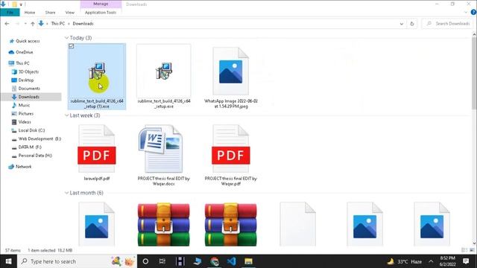Open the Music folder in the sidebar
The width and height of the screenshot is (477, 268).
(x=24, y=105)
